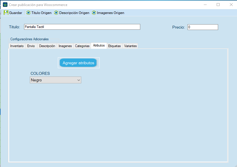Click the Titulo: label
This screenshot has width=237, height=167.
(x=15, y=27)
